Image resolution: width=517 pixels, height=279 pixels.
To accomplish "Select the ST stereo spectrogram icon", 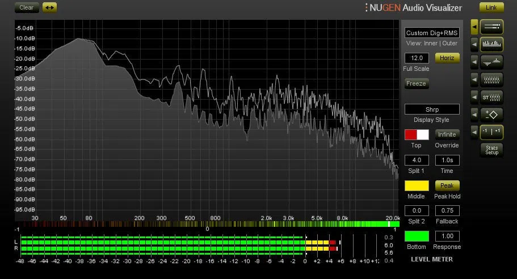I will [x=491, y=97].
